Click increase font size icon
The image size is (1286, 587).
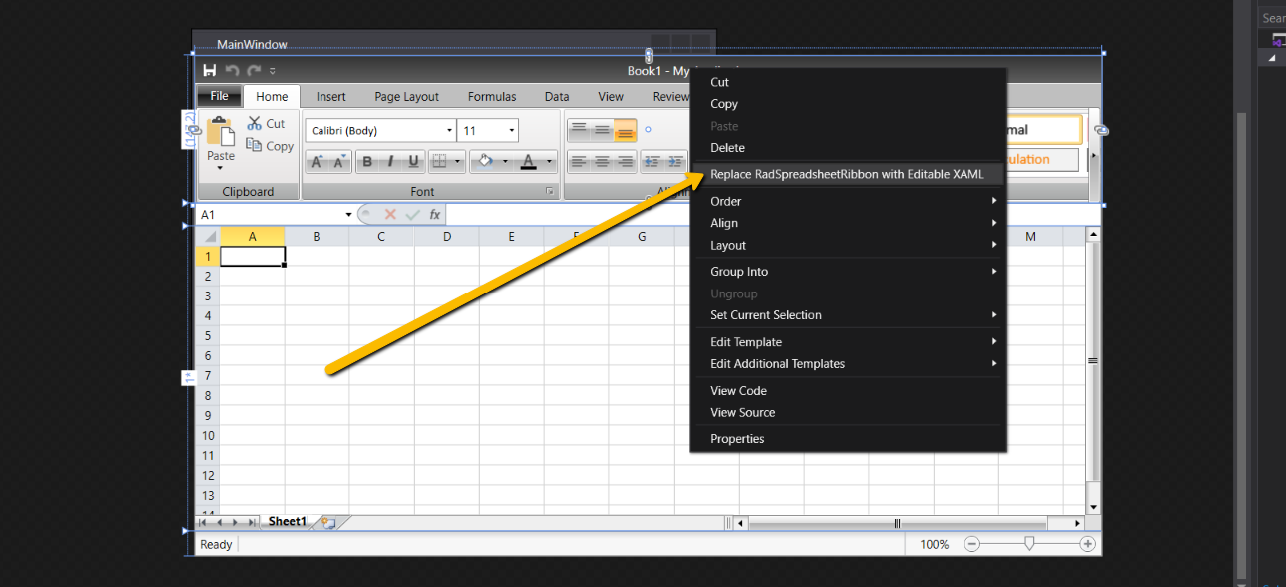click(317, 161)
